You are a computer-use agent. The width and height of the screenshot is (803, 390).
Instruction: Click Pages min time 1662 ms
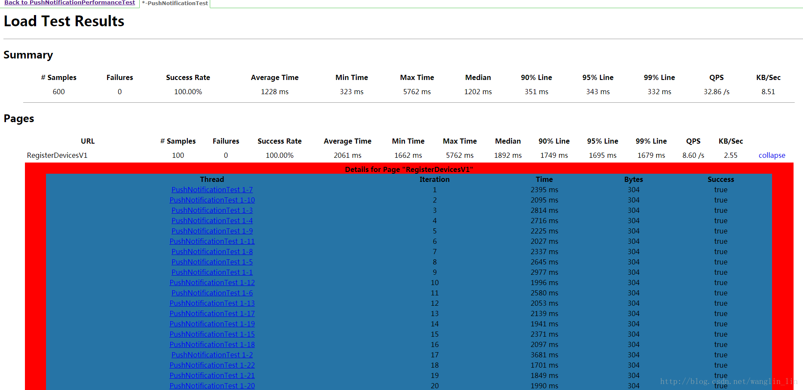tap(408, 155)
